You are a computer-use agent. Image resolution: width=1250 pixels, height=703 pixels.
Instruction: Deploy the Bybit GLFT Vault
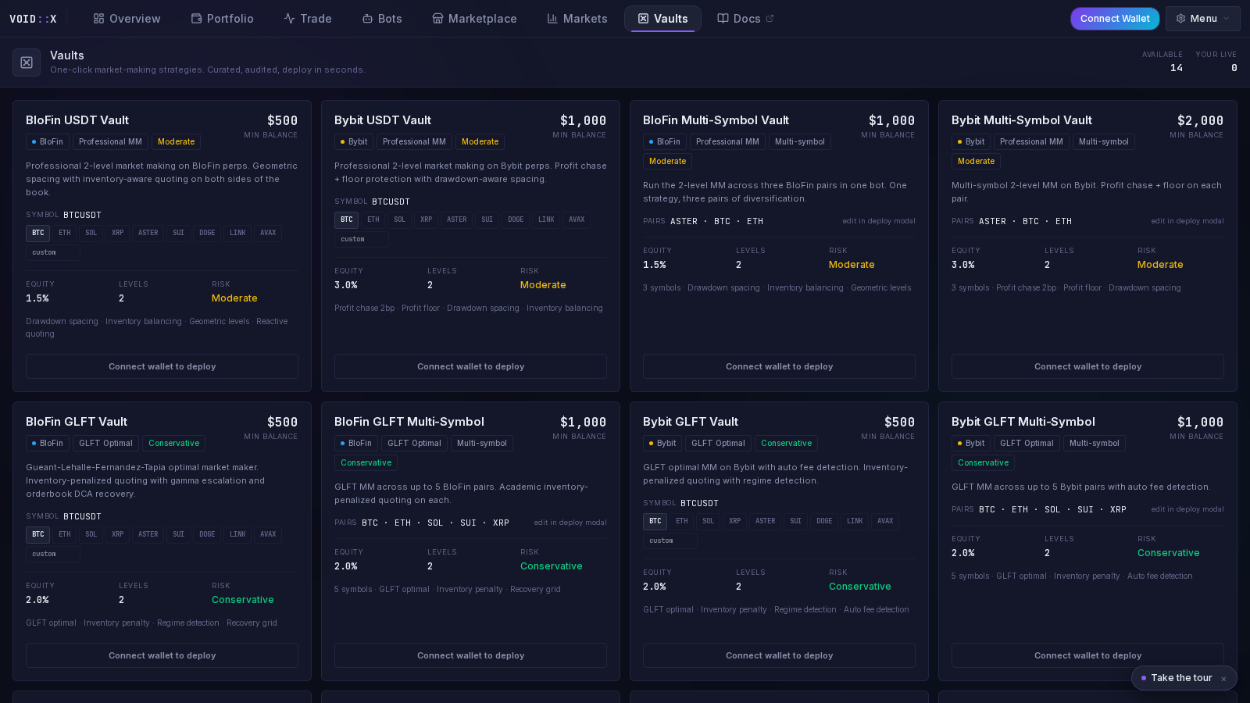[779, 655]
